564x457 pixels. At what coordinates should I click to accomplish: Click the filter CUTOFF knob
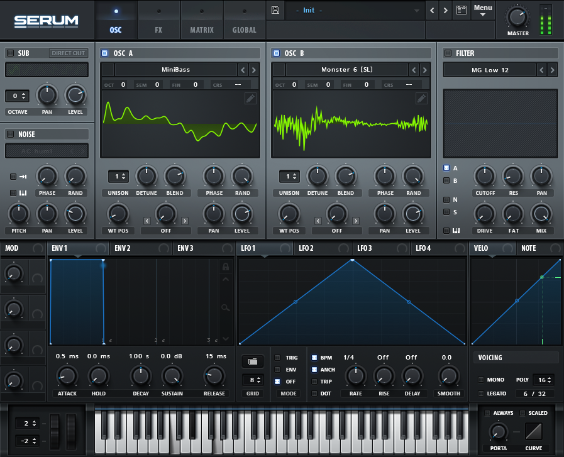[x=485, y=177]
